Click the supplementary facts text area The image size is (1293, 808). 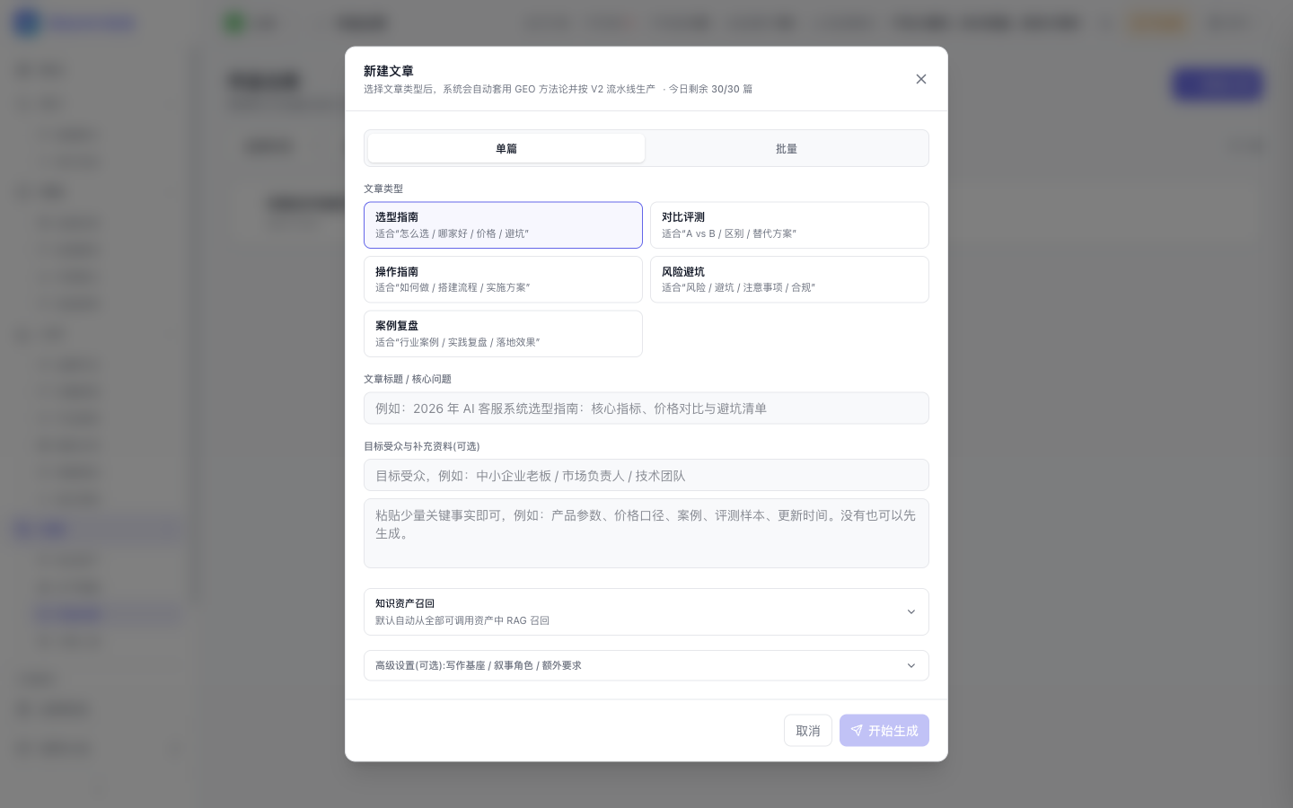click(x=646, y=533)
